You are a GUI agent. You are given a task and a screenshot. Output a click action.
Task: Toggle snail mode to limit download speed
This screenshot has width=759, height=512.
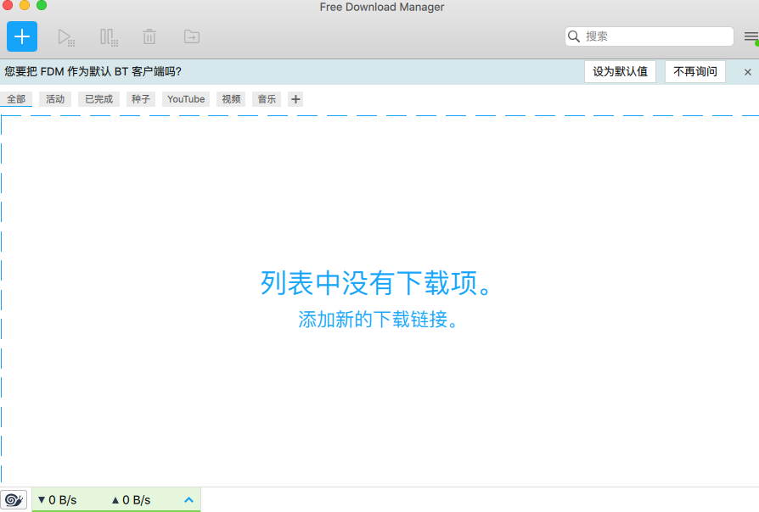[x=14, y=499]
